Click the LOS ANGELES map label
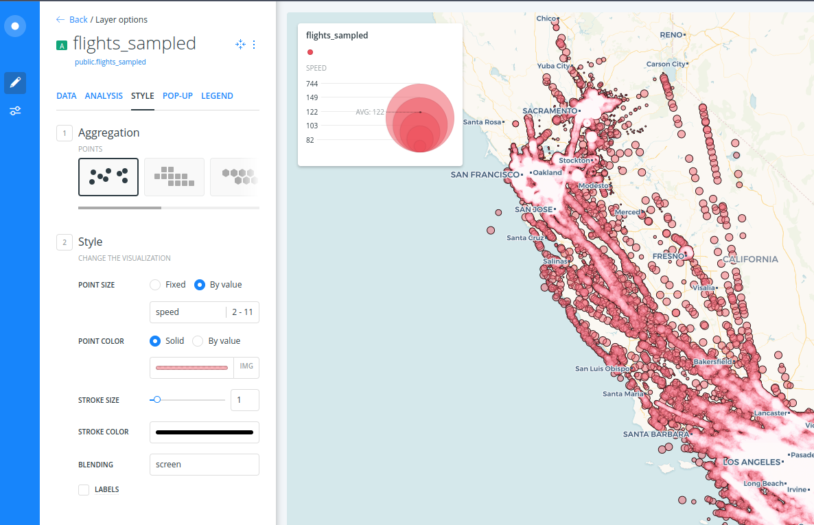This screenshot has width=814, height=525. point(752,462)
